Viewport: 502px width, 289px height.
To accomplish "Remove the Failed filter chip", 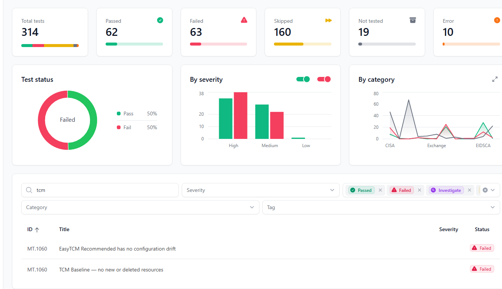I will (420, 190).
